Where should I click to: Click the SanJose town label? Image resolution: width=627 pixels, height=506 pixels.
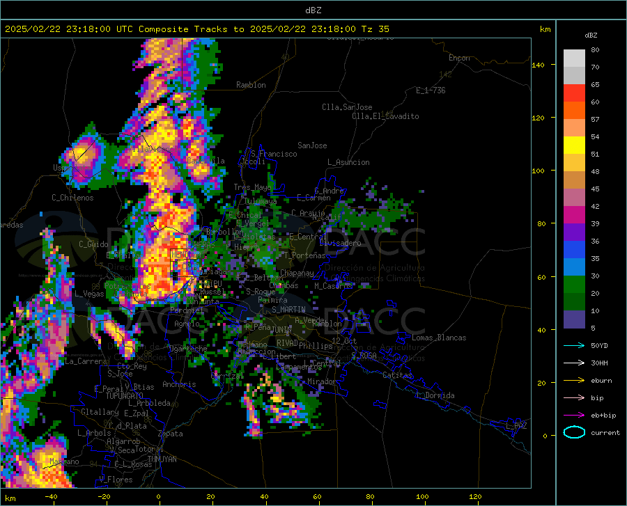(312, 145)
